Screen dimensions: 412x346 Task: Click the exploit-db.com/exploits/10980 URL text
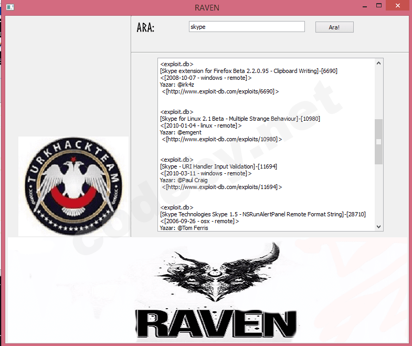(x=222, y=139)
